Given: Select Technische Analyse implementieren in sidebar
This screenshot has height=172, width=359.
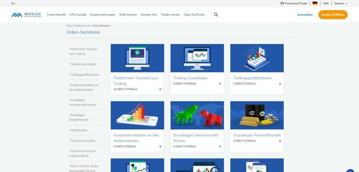Looking at the screenshot, I should click(82, 153).
